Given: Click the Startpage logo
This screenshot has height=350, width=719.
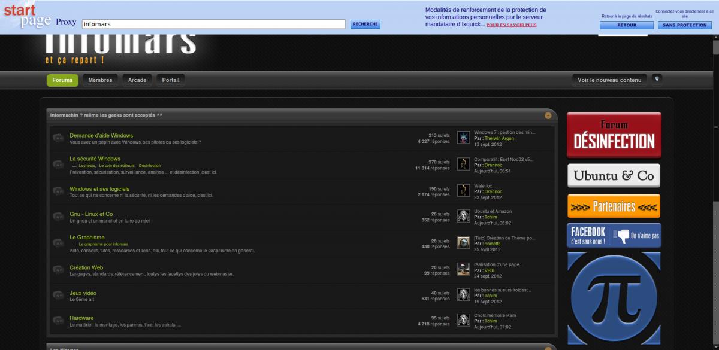Looking at the screenshot, I should click(27, 17).
